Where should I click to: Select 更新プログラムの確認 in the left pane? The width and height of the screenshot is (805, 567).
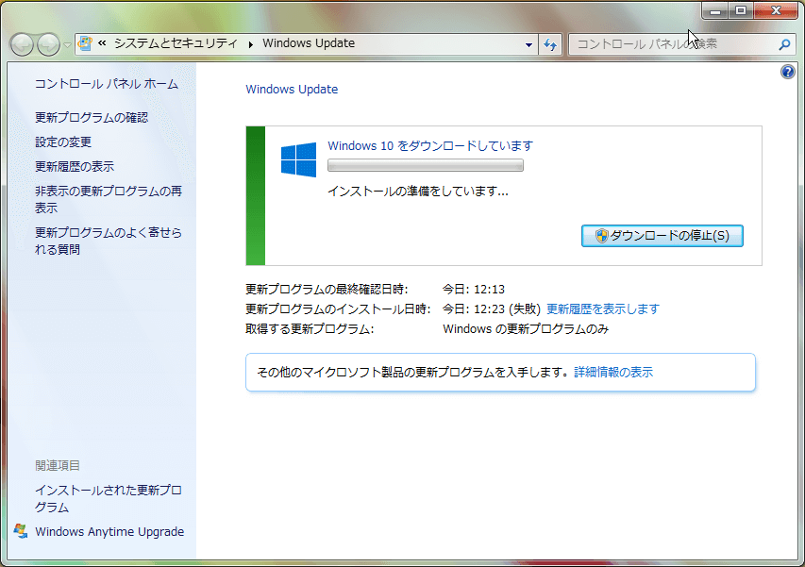(x=92, y=117)
